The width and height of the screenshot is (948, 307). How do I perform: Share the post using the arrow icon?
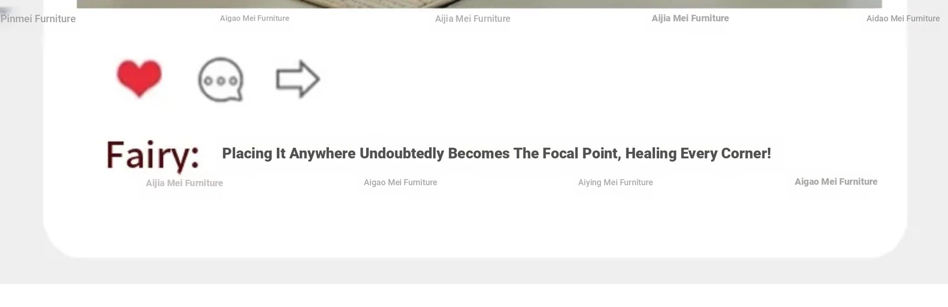click(297, 79)
